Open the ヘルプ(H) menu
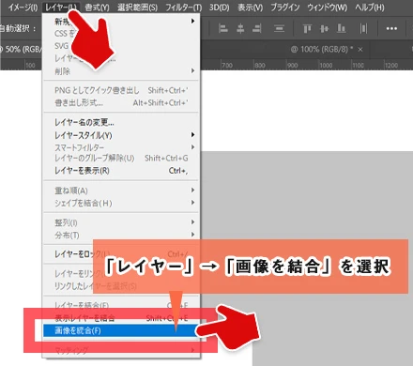413x366 pixels. 370,8
